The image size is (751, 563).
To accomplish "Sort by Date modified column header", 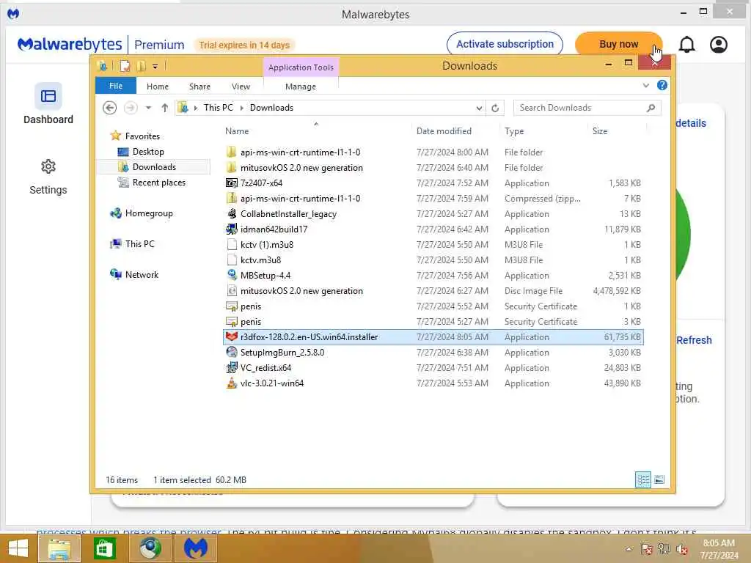I will pyautogui.click(x=444, y=130).
